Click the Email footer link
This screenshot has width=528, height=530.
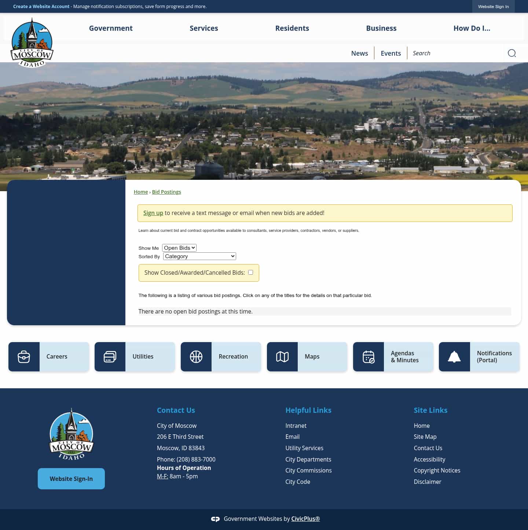(293, 437)
